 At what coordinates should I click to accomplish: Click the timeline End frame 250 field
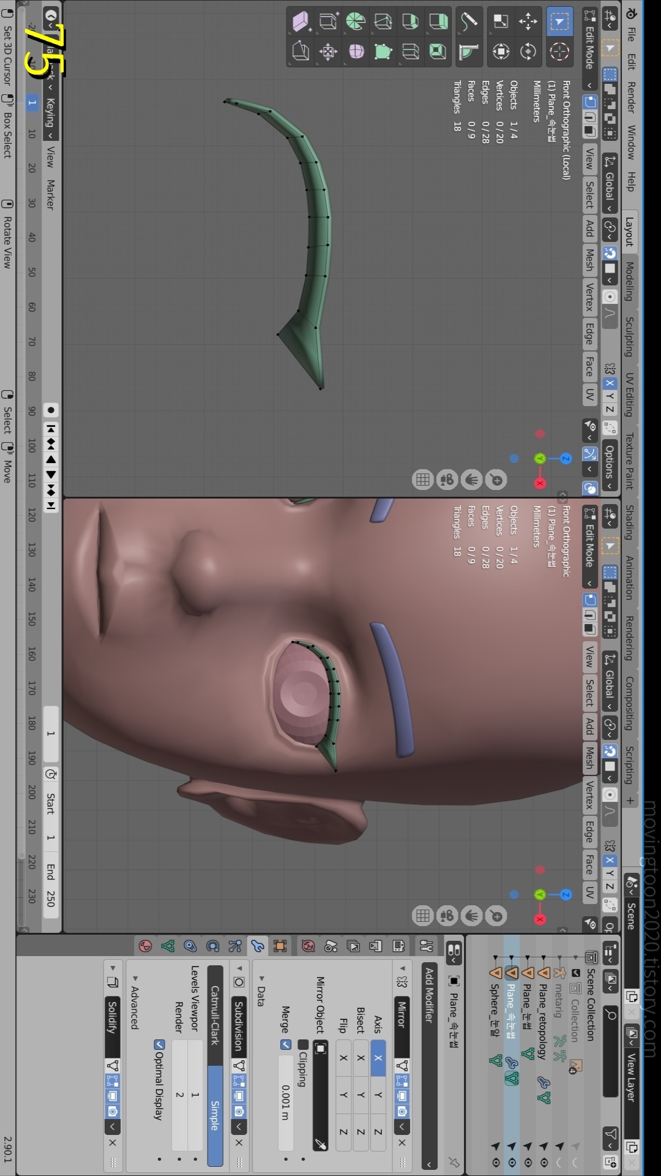51,886
